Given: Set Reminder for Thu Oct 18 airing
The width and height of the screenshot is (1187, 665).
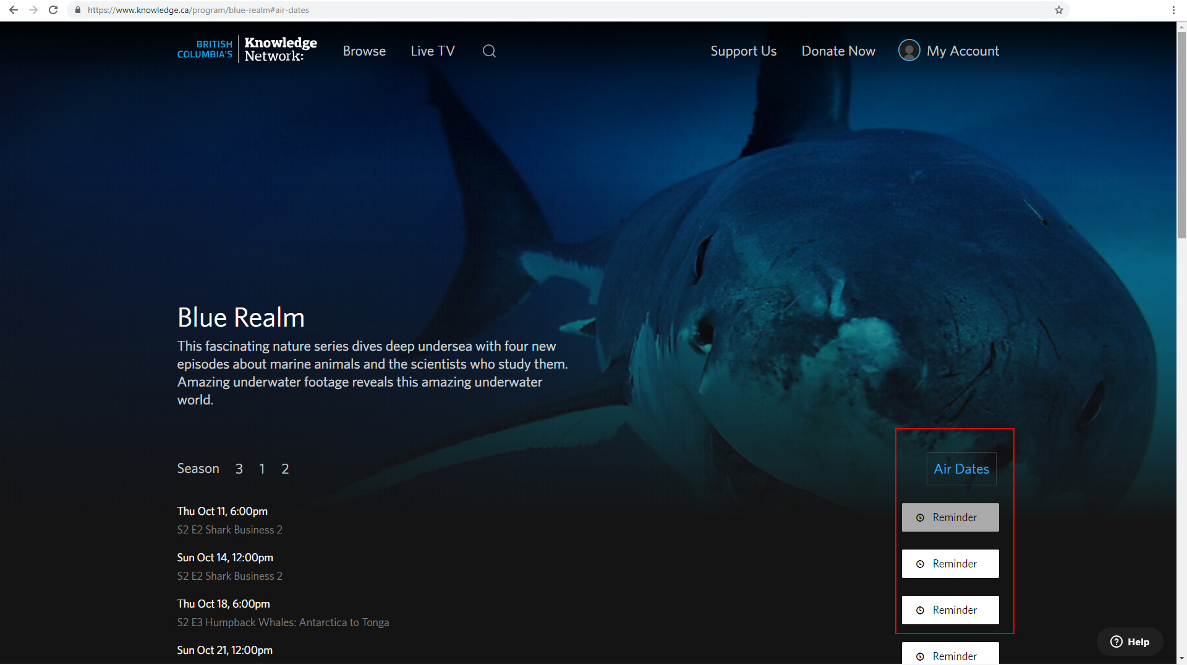Looking at the screenshot, I should [950, 610].
